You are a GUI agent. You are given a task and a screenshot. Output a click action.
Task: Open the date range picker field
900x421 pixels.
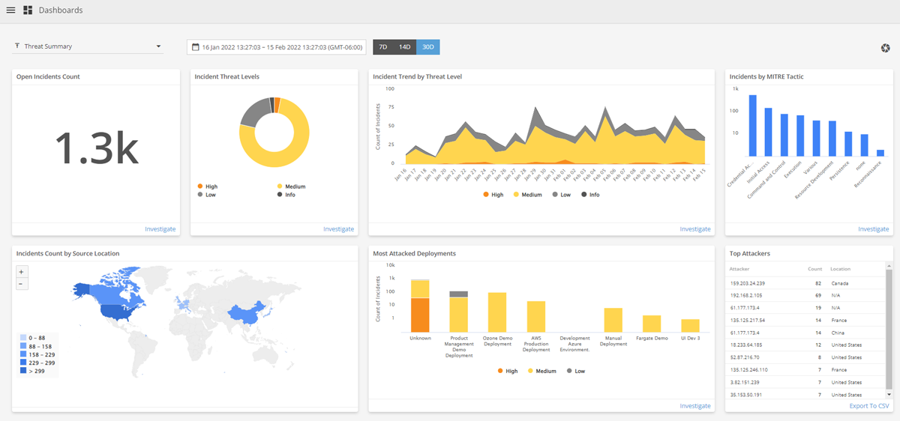276,47
